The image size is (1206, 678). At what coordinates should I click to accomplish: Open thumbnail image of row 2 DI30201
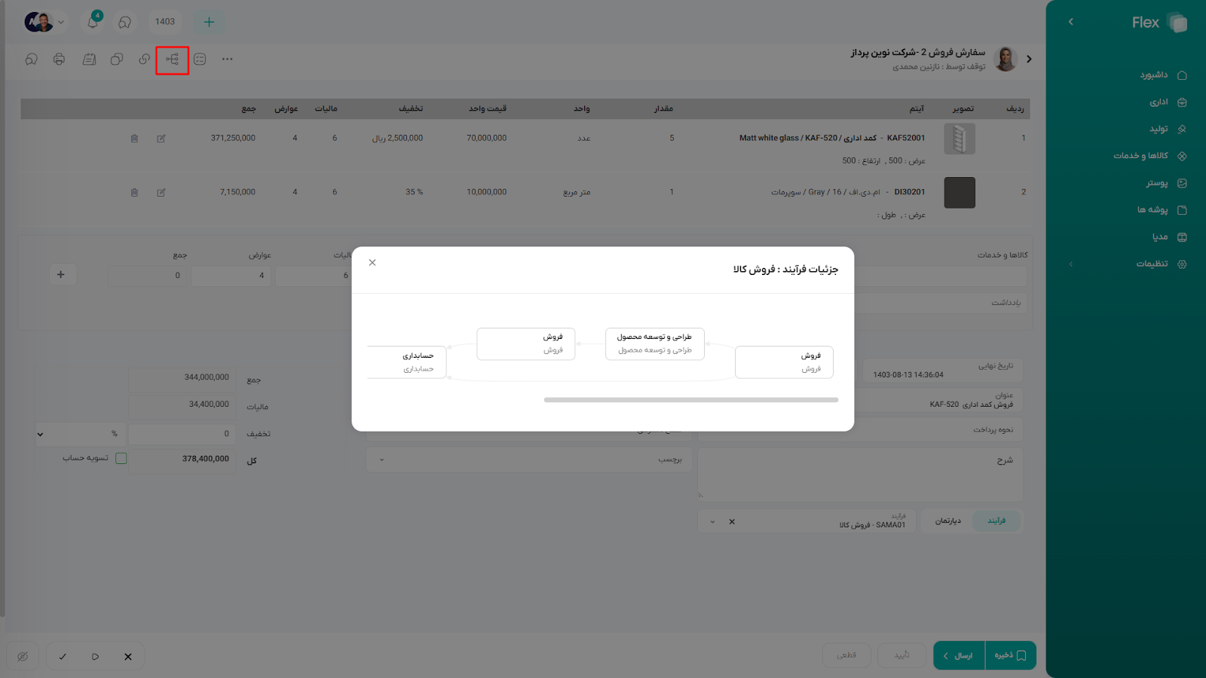pyautogui.click(x=960, y=193)
